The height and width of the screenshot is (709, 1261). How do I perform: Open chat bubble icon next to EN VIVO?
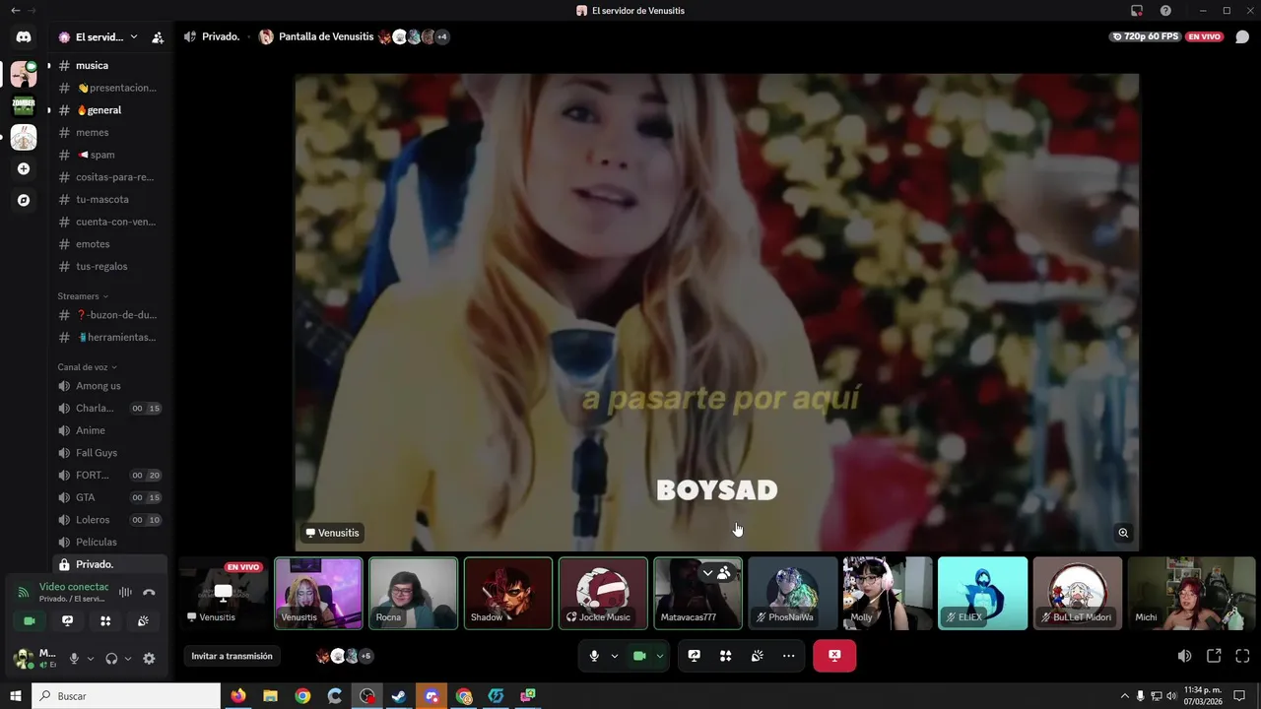click(1242, 36)
